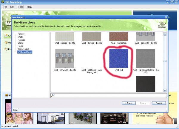Choose the Wall_ellipses pattern thumbnail
Image resolution: width=179 pixels, height=129 pixels.
[x=65, y=37]
